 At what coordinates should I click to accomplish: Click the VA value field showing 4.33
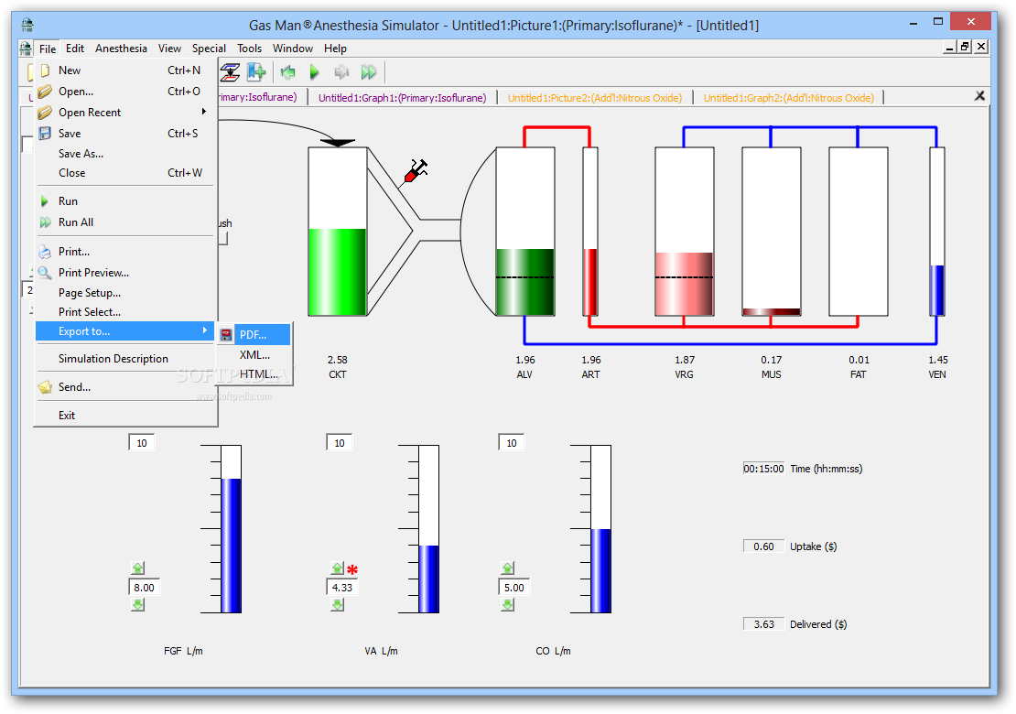pyautogui.click(x=342, y=587)
